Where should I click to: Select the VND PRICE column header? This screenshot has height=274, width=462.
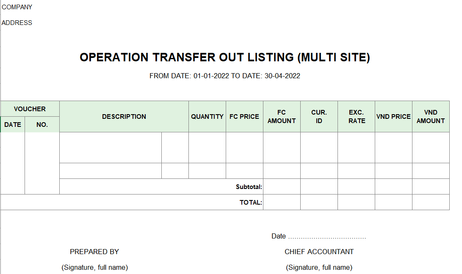(394, 117)
